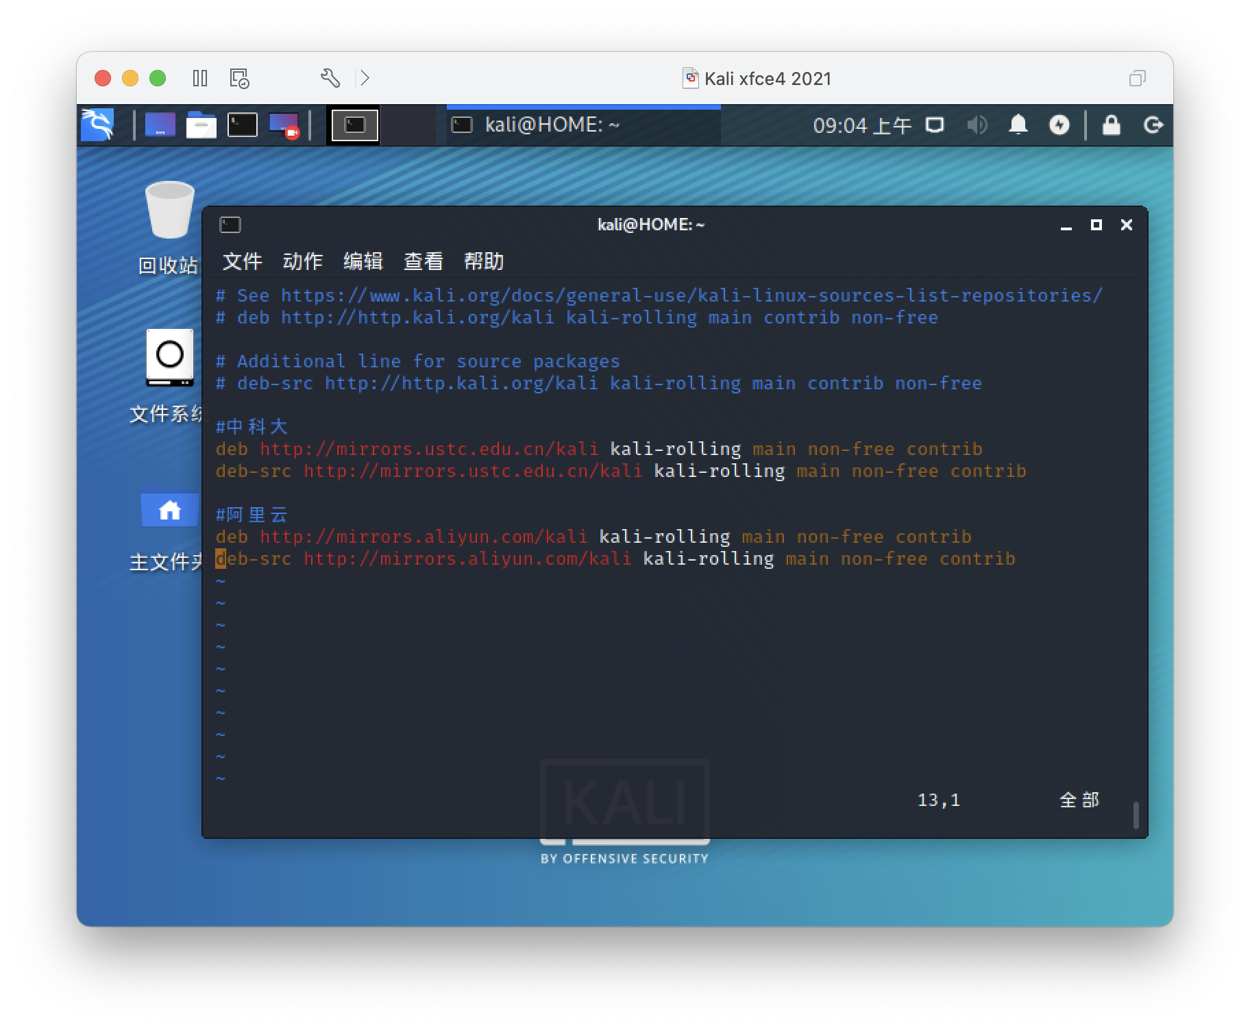This screenshot has width=1250, height=1028.
Task: Lock the screen with padlock icon
Action: point(1111,125)
